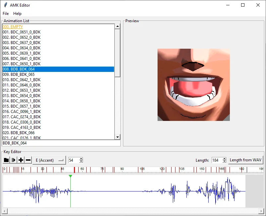Click the key frame number input field
This screenshot has width=266, height=216.
pos(74,160)
